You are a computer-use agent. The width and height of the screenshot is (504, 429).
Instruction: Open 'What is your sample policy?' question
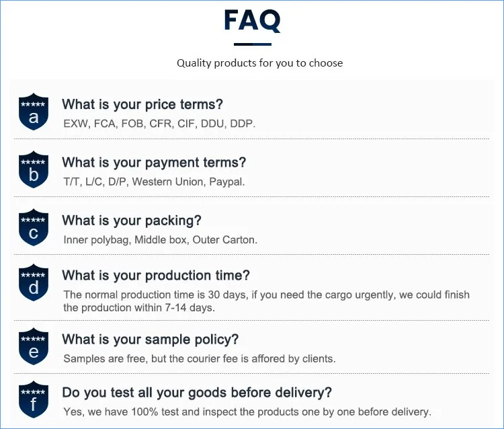(151, 340)
